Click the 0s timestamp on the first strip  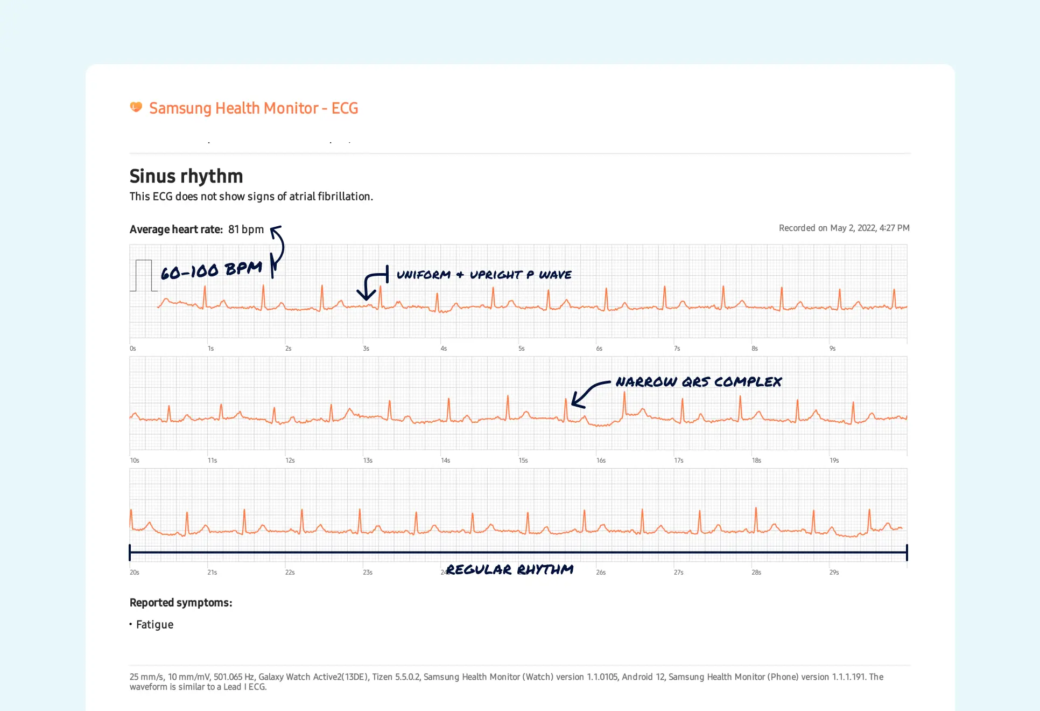point(132,348)
